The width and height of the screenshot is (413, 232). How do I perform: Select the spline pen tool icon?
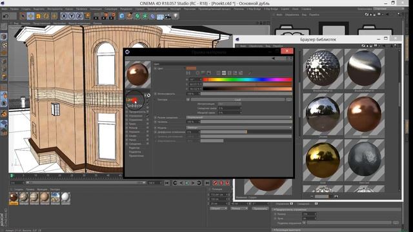129,16
